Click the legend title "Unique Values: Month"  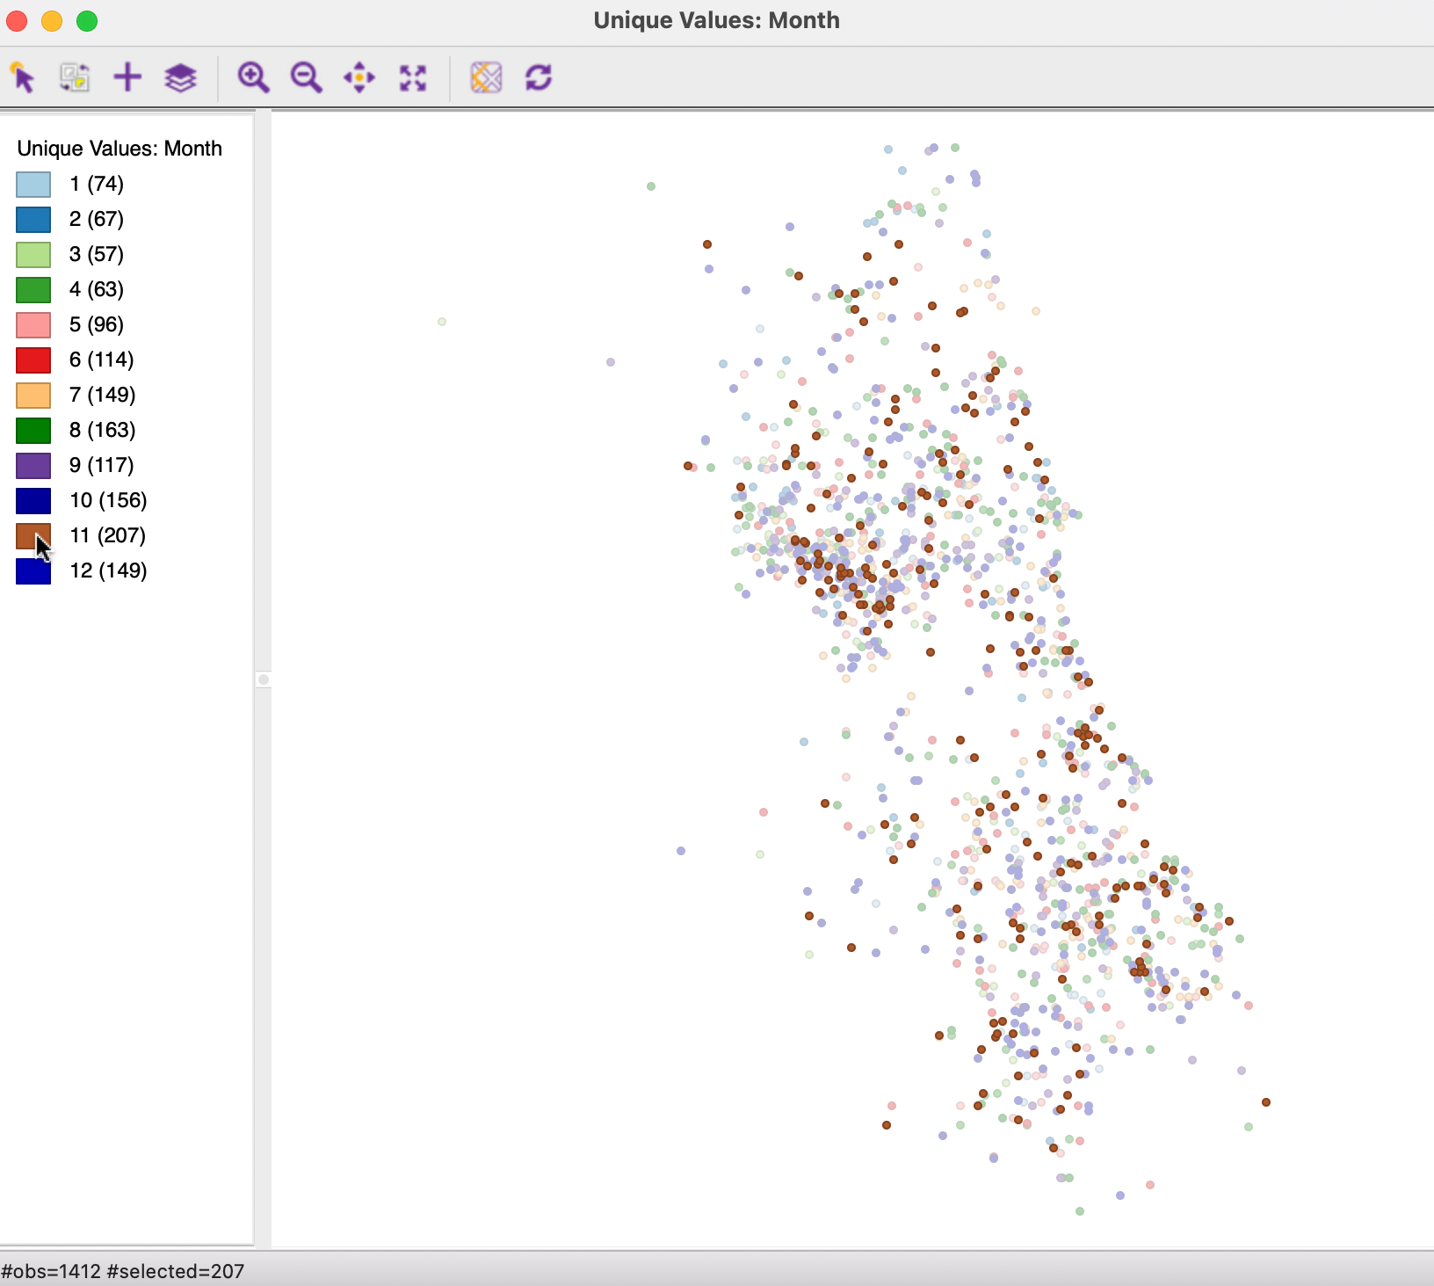[x=119, y=149]
